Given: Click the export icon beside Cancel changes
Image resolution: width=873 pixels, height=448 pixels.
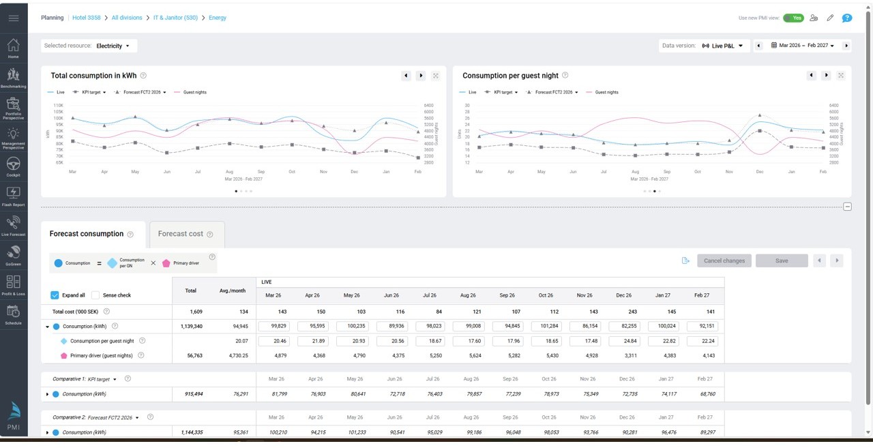Looking at the screenshot, I should pos(685,260).
